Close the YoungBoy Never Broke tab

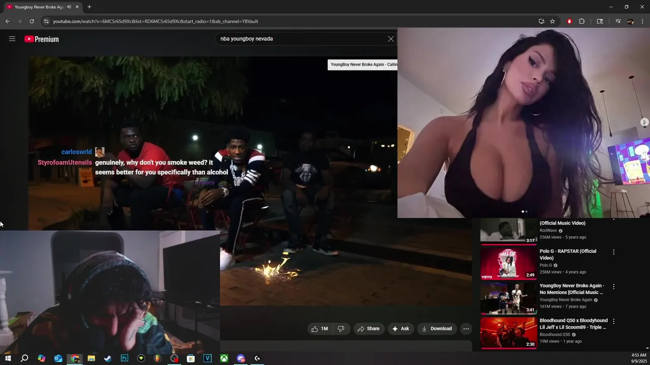(77, 7)
